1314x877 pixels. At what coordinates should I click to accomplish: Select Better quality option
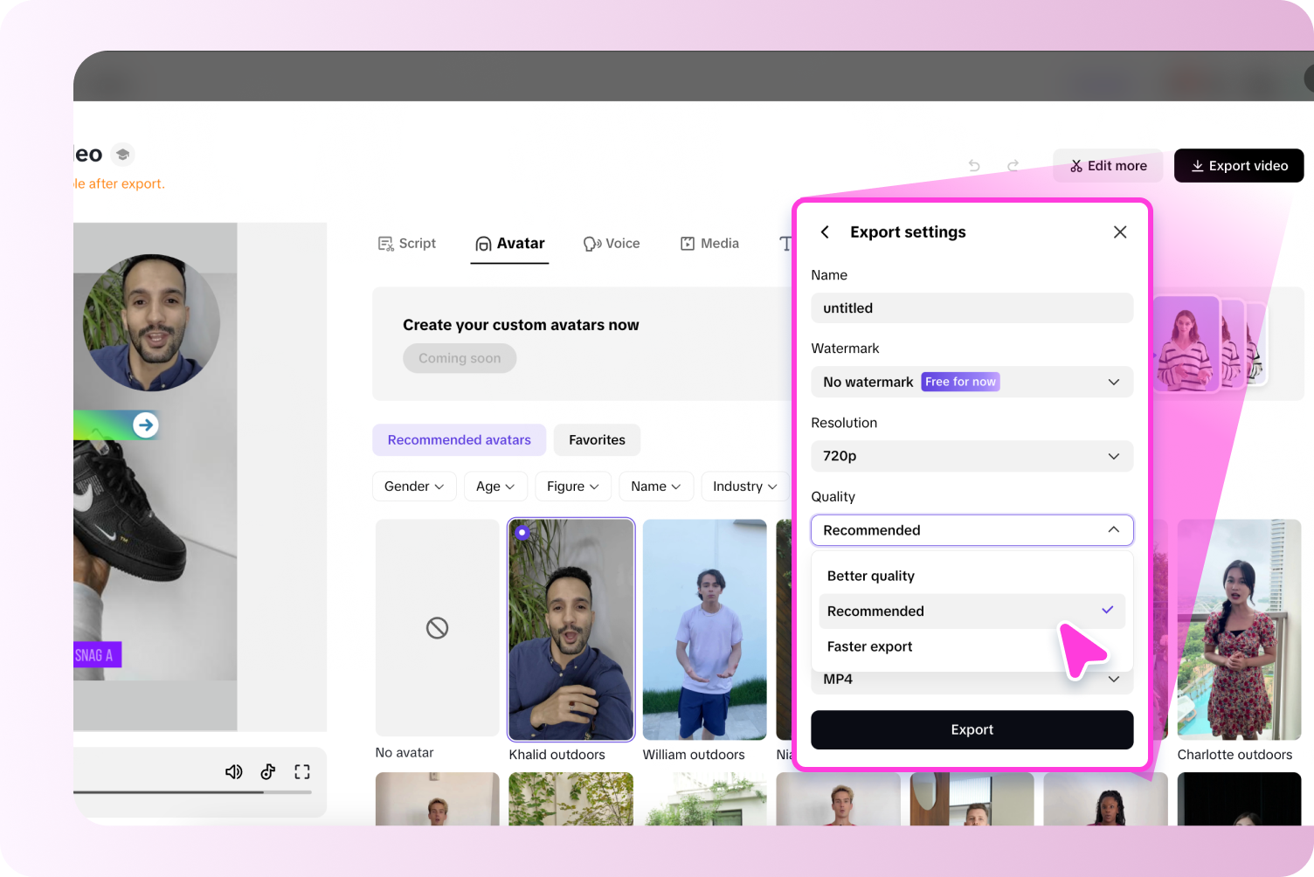pos(871,576)
